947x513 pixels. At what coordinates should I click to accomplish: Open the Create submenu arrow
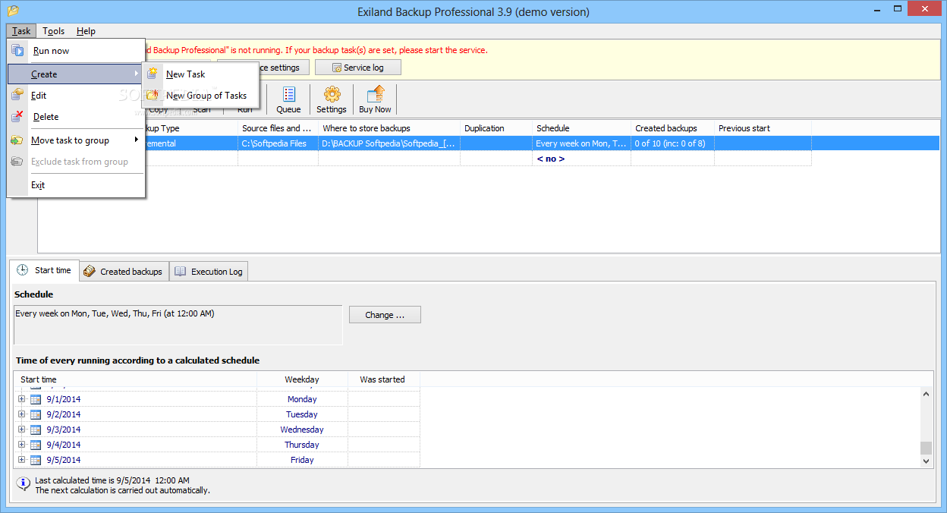click(137, 74)
